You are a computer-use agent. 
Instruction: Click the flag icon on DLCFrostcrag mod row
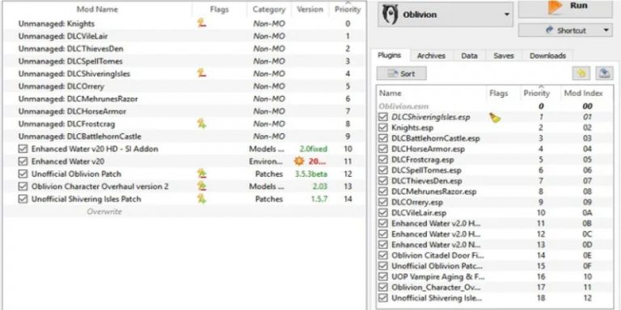(x=201, y=124)
